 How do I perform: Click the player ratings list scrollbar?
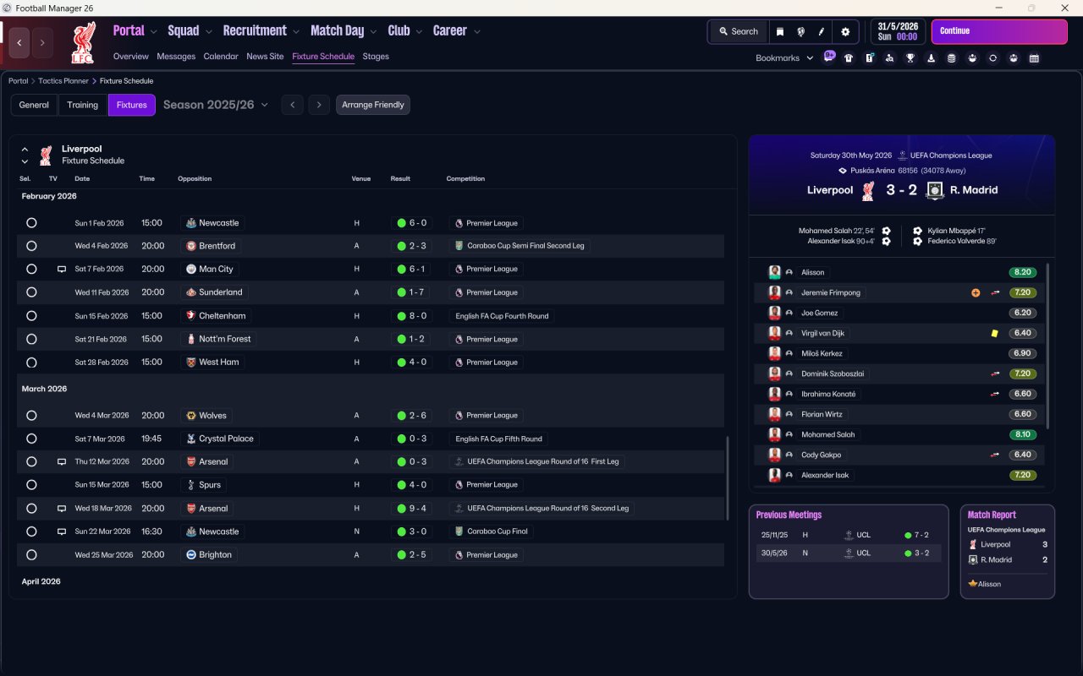click(x=1047, y=346)
